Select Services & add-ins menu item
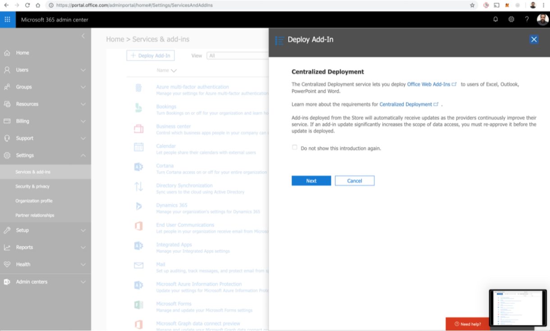The image size is (550, 331). click(x=46, y=172)
